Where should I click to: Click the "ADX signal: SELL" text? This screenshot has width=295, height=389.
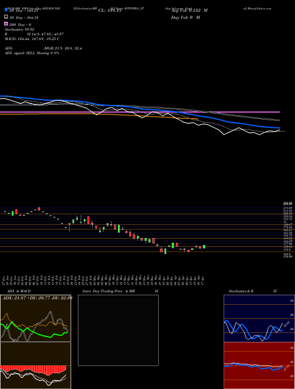(x=20, y=53)
